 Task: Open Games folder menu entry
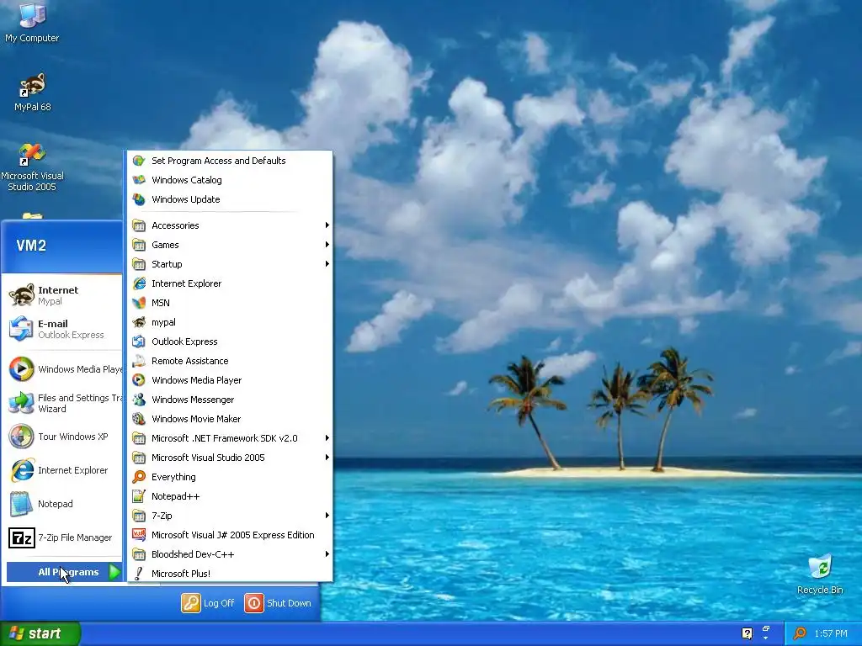click(231, 245)
